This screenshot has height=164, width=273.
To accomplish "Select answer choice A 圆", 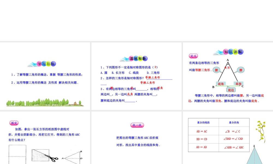I will point(103,73).
